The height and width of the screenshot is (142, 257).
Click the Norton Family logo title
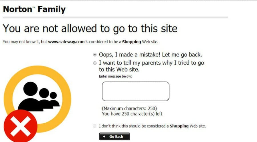point(34,9)
